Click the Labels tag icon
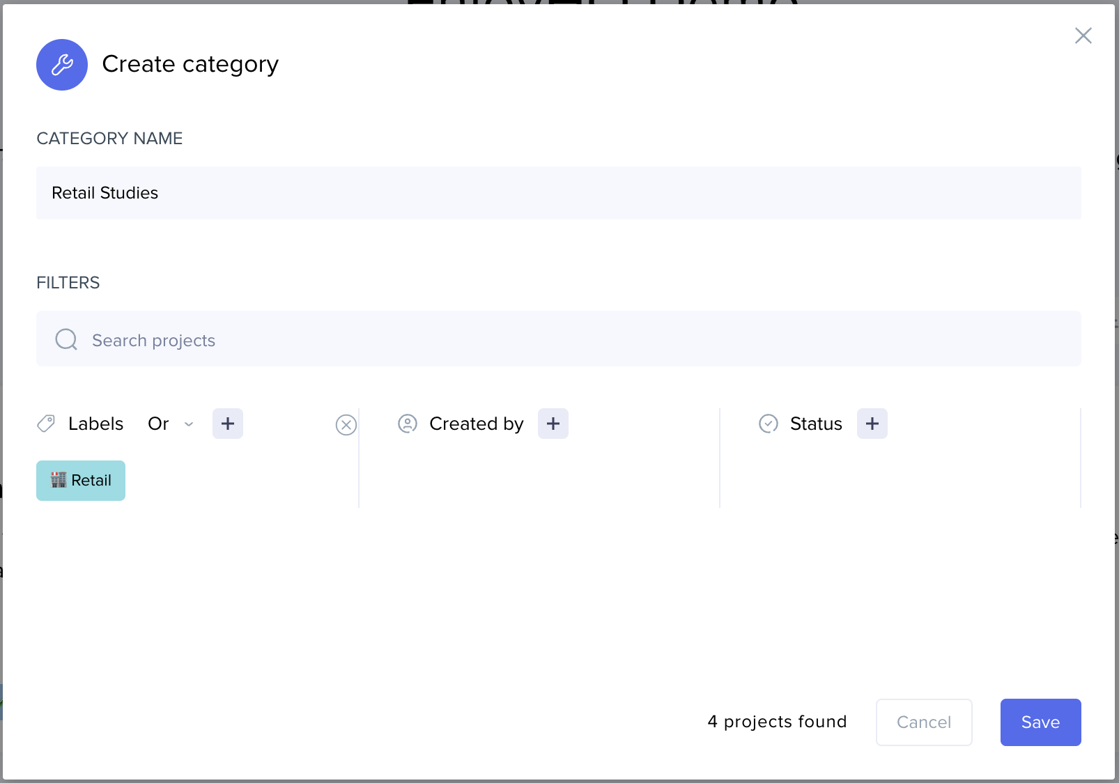The image size is (1119, 783). pos(46,424)
